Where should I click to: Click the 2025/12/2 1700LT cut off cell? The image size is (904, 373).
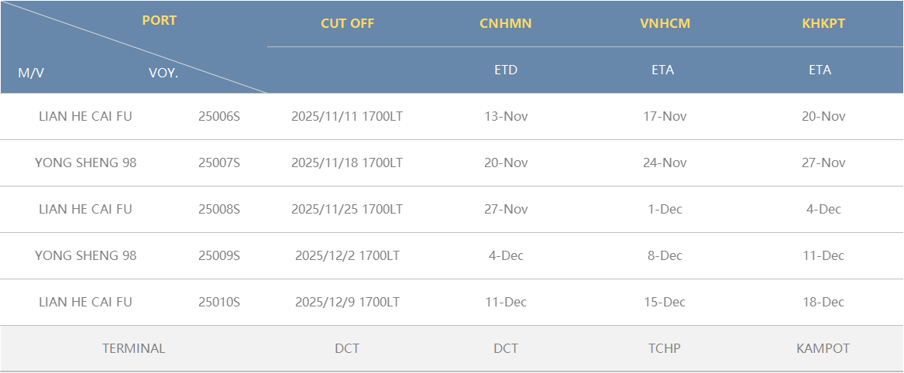pyautogui.click(x=347, y=256)
